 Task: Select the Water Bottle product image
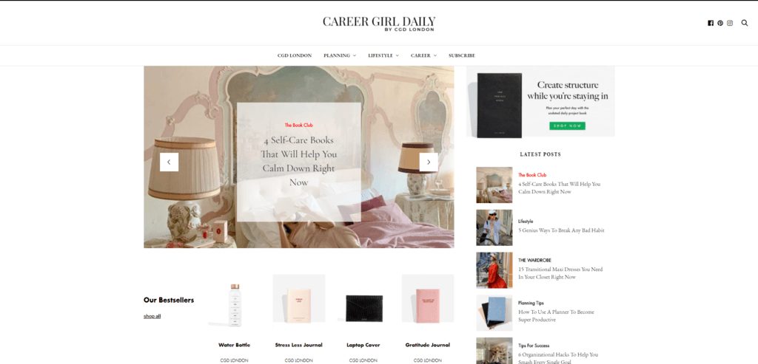235,305
